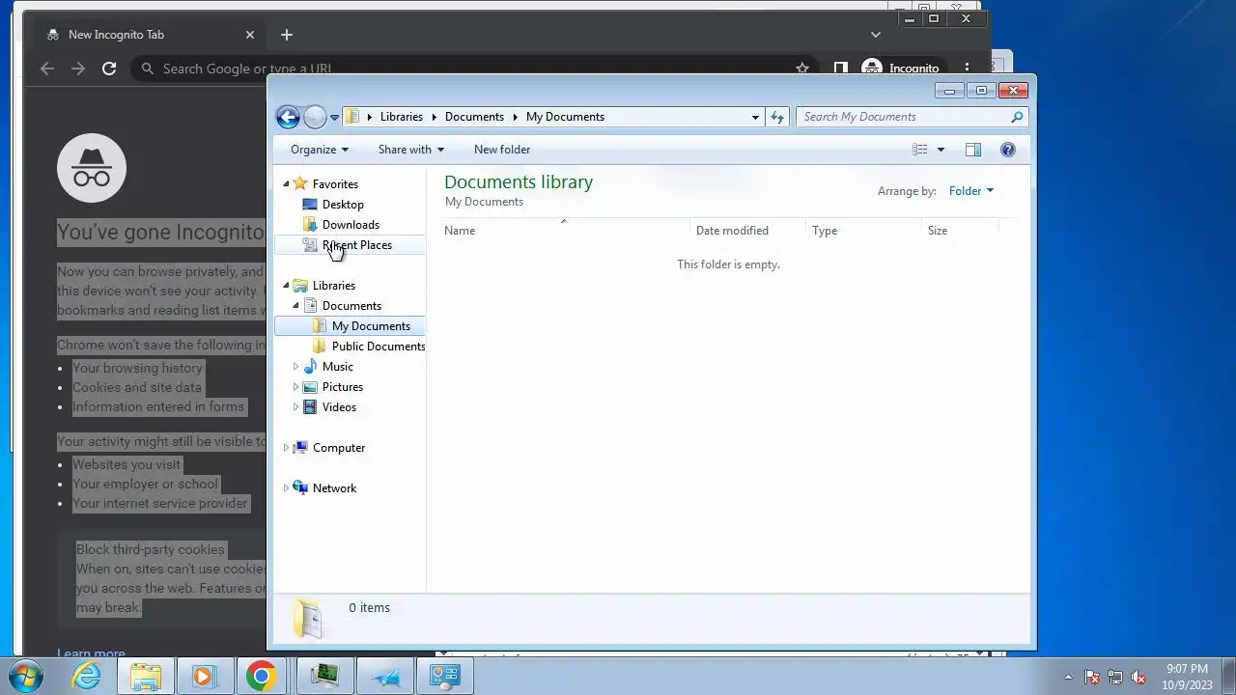Viewport: 1236px width, 695px height.
Task: Open Public Documents folder in tree
Action: pos(379,347)
